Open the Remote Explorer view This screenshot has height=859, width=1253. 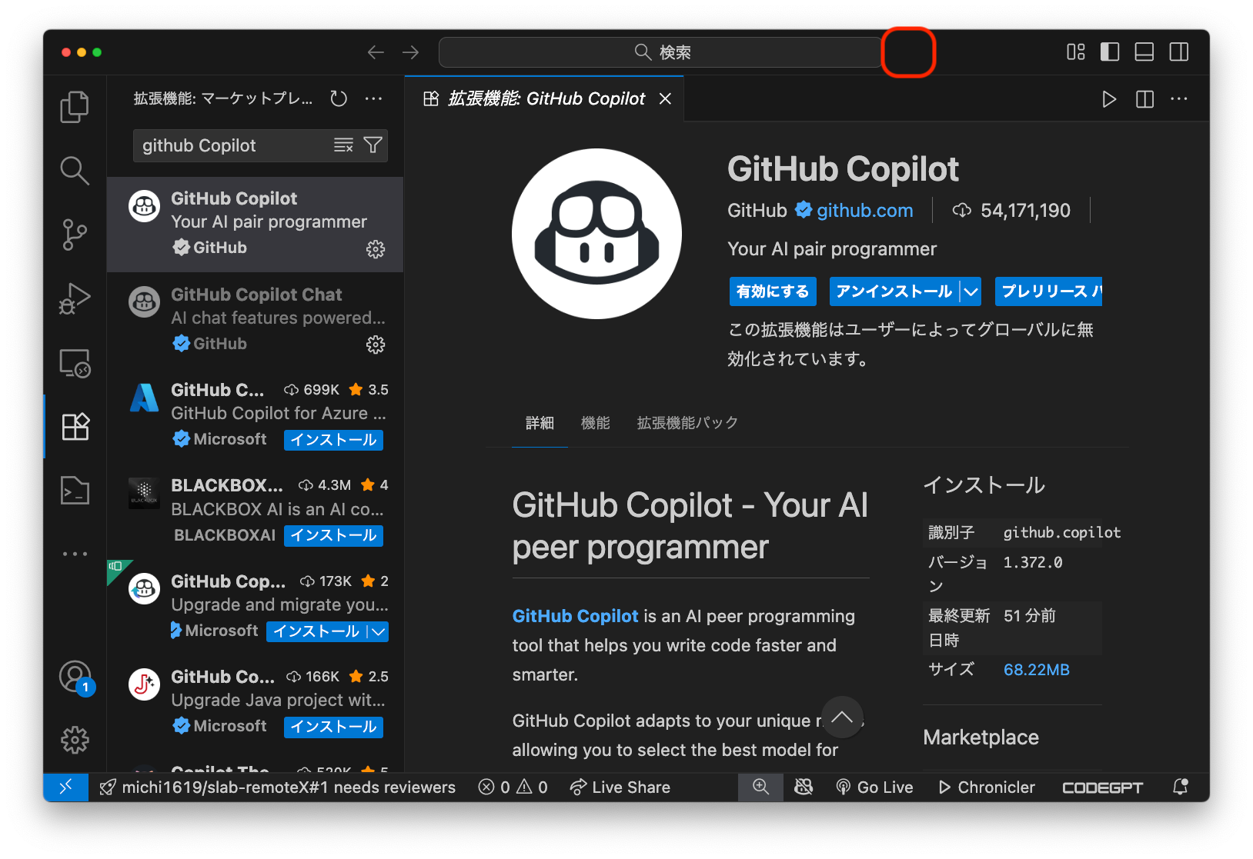coord(75,363)
